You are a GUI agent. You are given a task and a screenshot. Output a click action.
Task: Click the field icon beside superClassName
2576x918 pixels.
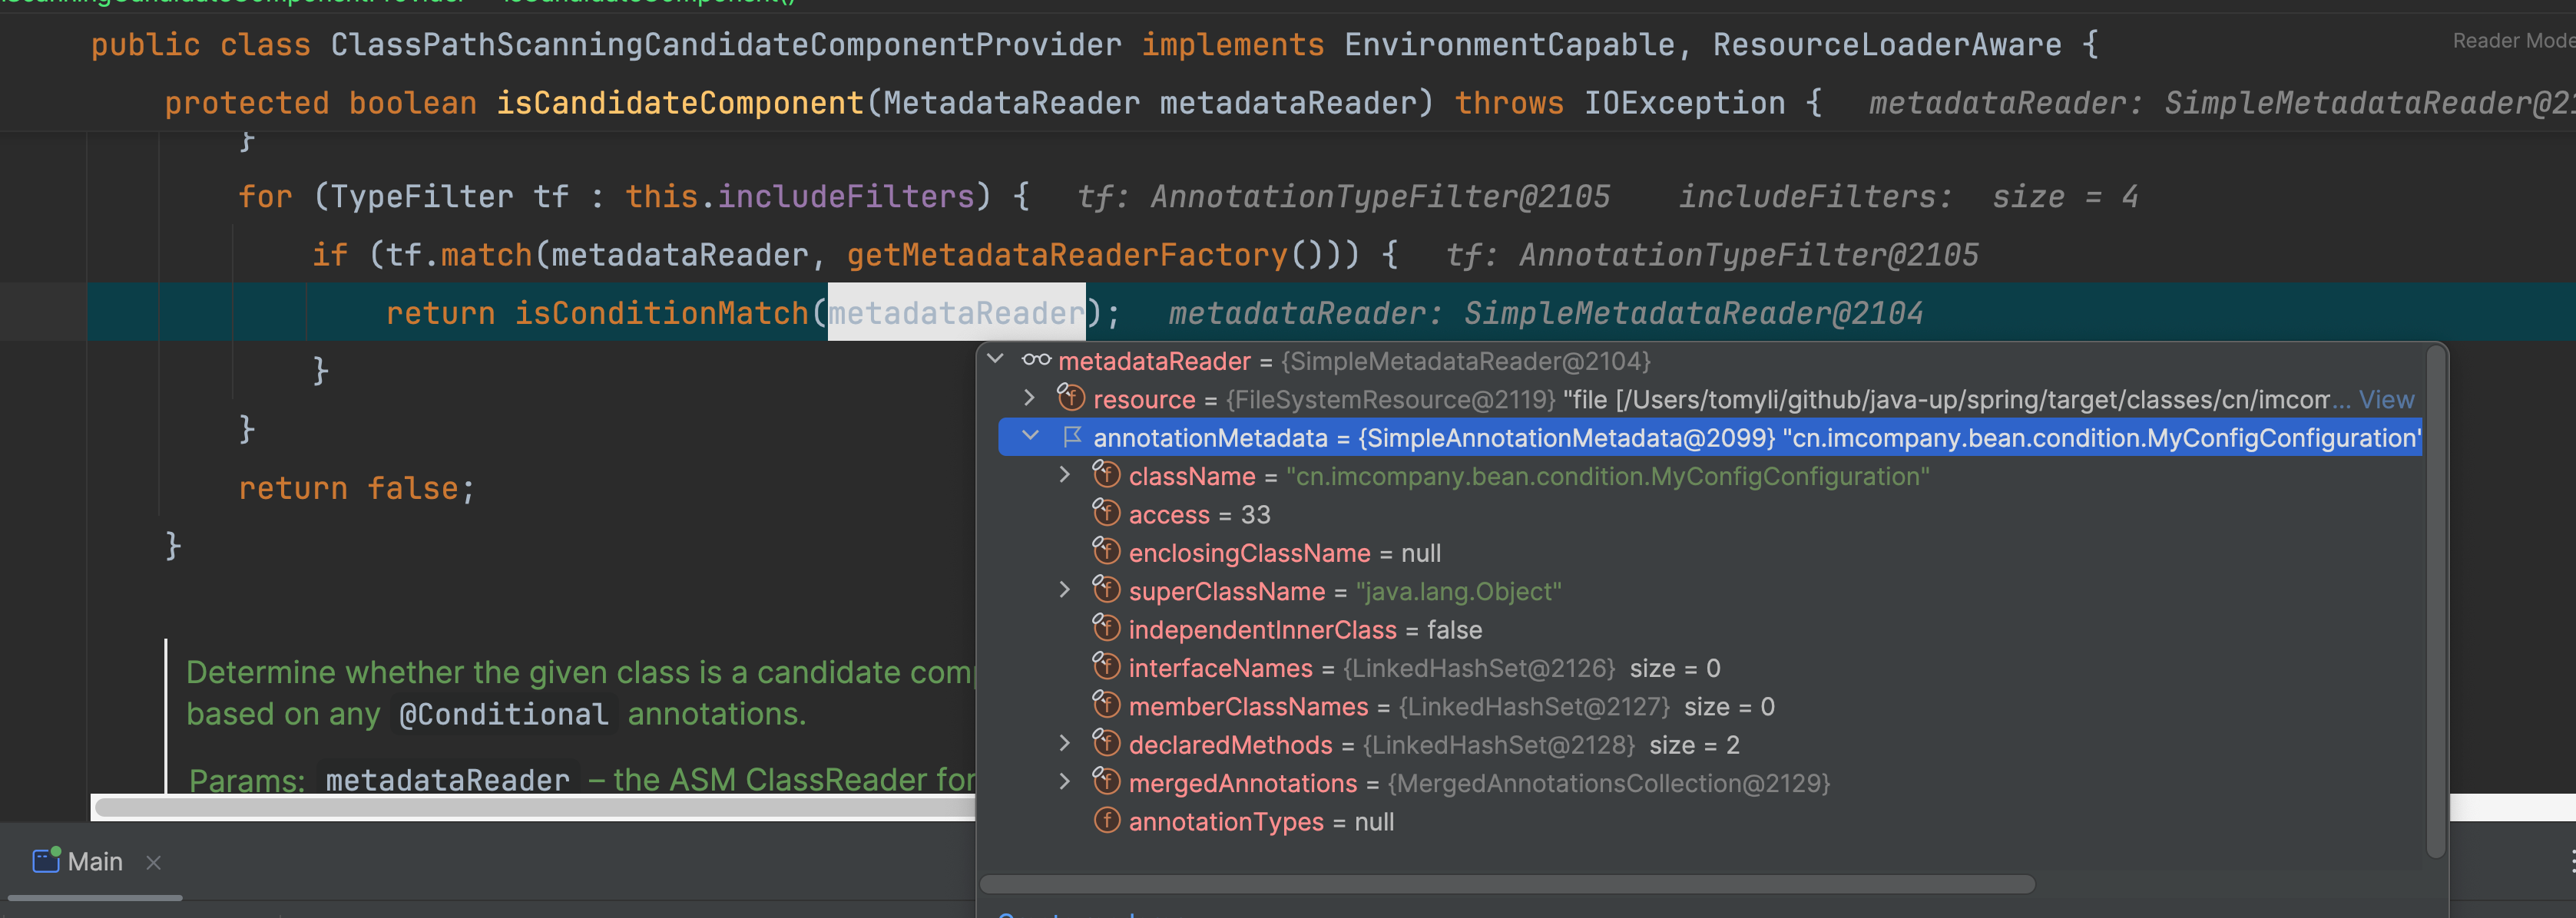coord(1106,589)
